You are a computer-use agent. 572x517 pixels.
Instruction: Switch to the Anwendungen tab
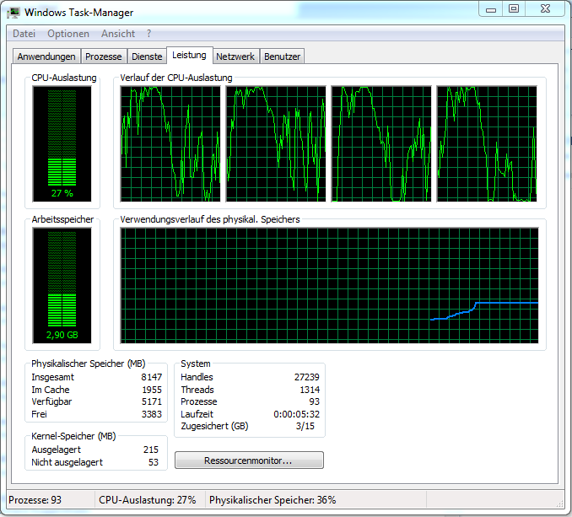click(x=46, y=57)
